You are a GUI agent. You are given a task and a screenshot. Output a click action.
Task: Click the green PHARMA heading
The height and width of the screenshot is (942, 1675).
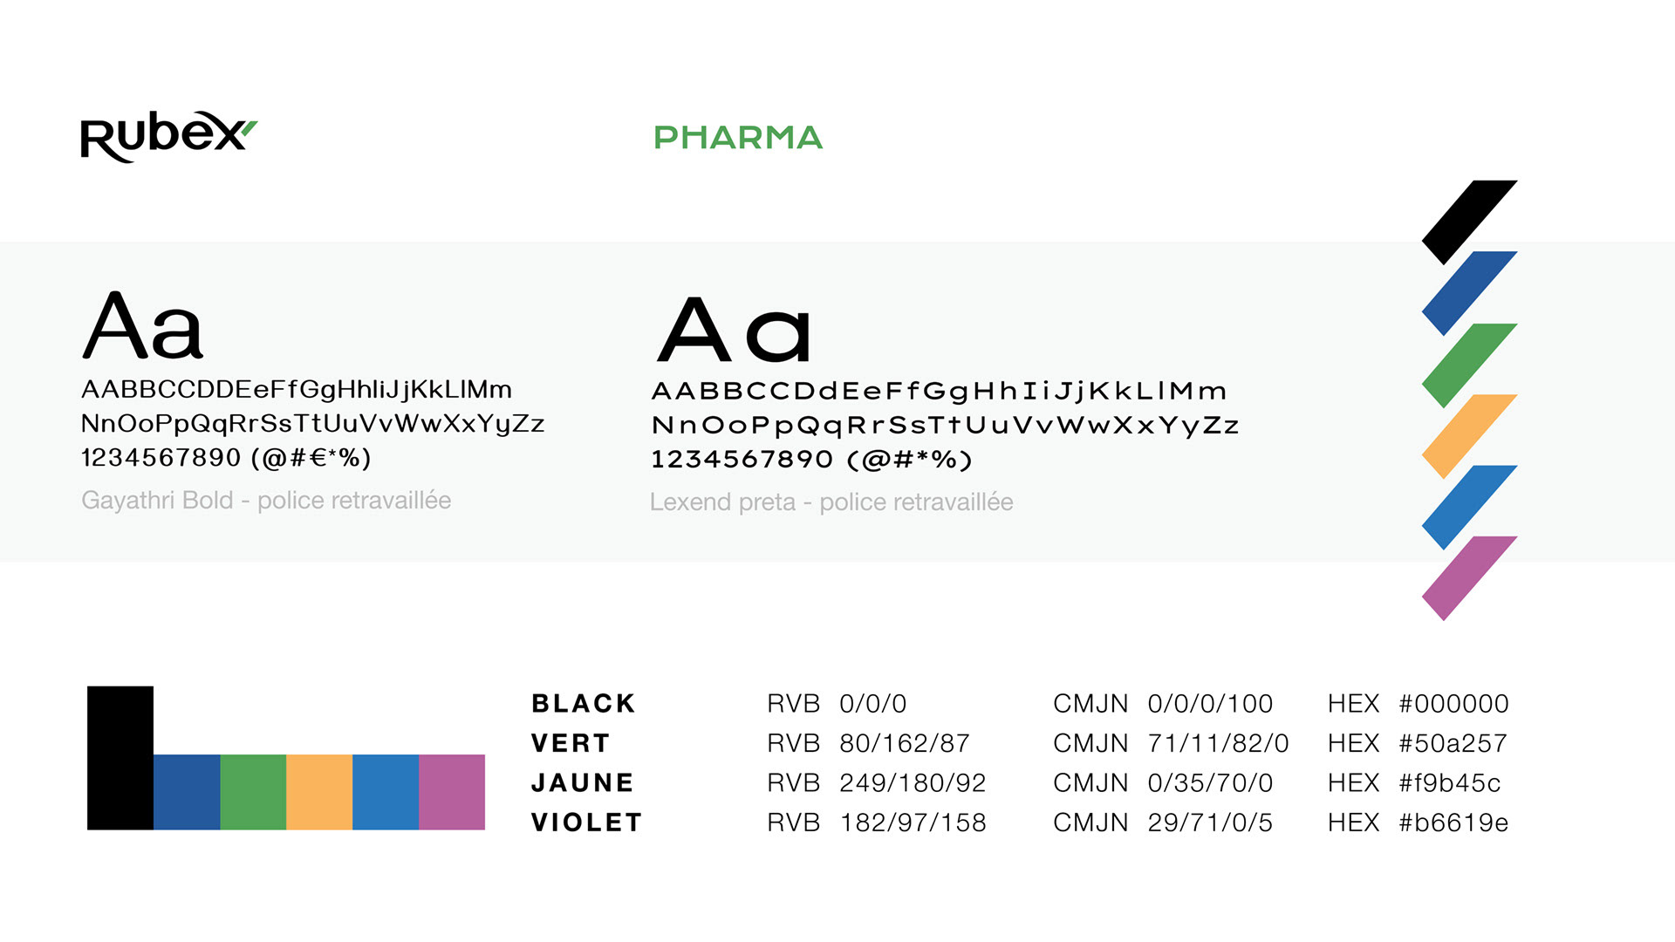tap(738, 138)
